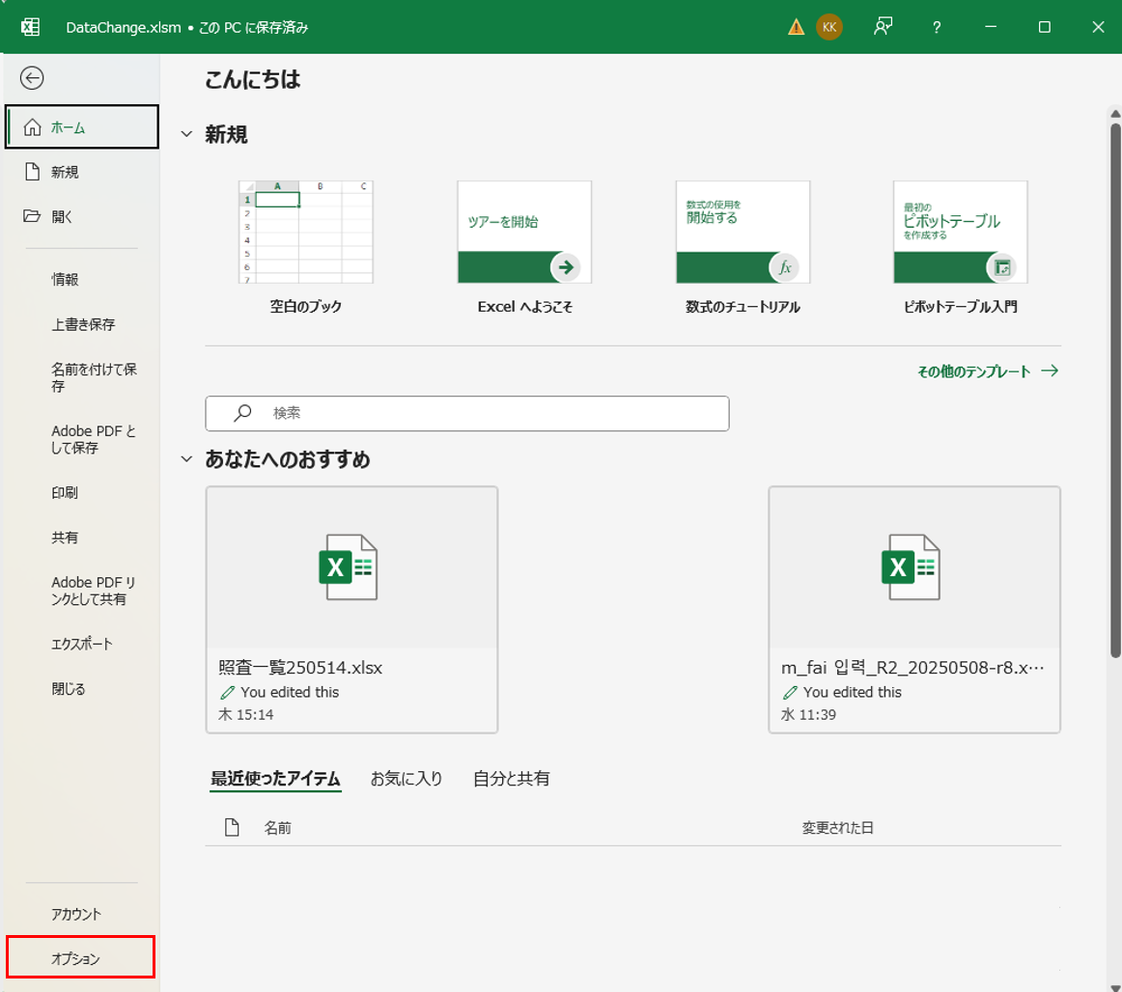
Task: Open Help with the question mark icon
Action: pos(937,27)
